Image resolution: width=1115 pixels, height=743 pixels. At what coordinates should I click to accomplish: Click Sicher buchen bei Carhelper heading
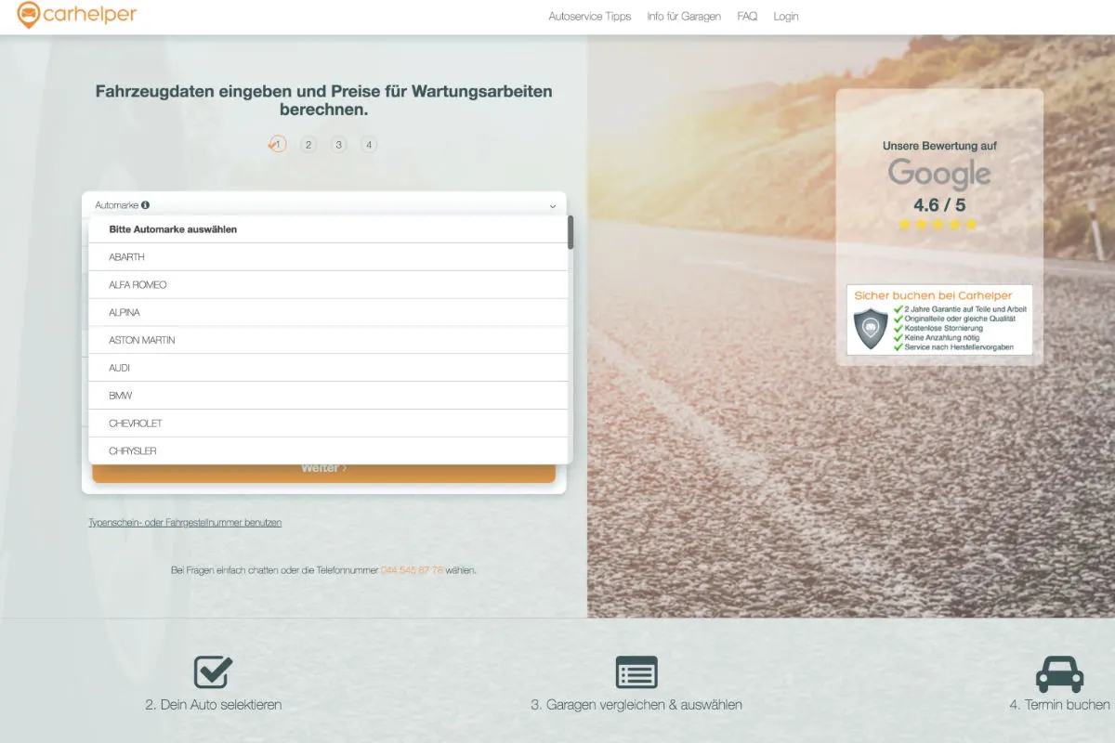(x=933, y=295)
